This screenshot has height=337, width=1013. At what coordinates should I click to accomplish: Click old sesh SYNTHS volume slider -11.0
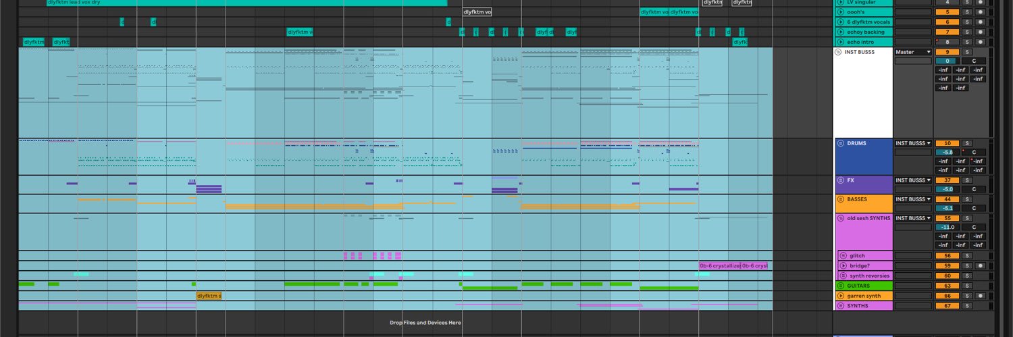click(x=947, y=227)
